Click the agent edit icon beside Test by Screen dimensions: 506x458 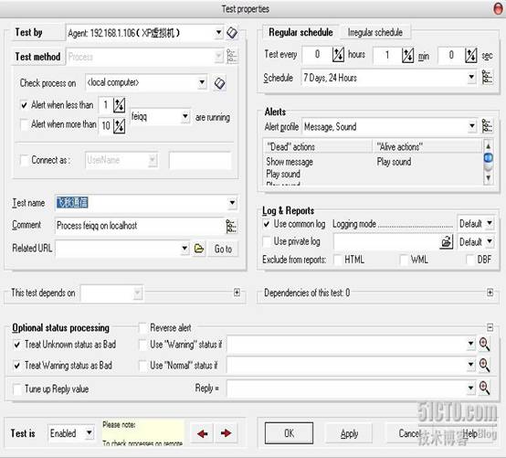[x=232, y=33]
